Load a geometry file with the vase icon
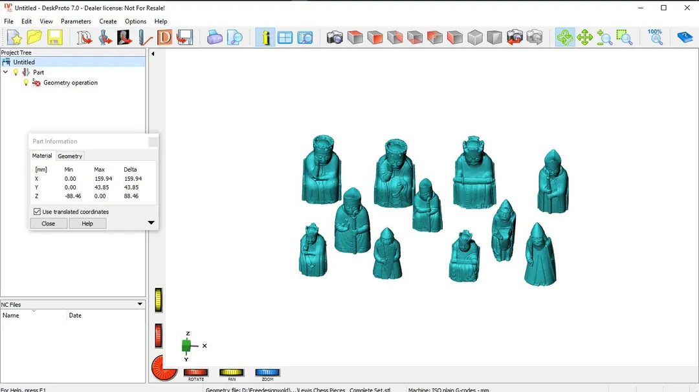This screenshot has width=699, height=392. coord(105,38)
